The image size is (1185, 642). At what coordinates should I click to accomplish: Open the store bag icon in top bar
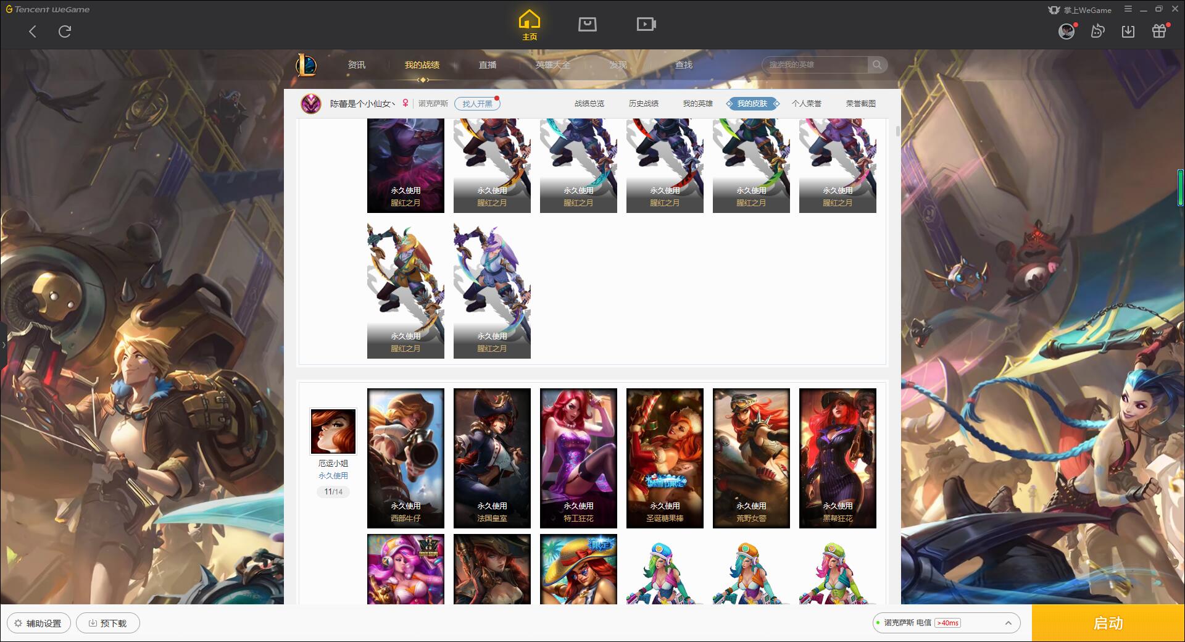587,24
